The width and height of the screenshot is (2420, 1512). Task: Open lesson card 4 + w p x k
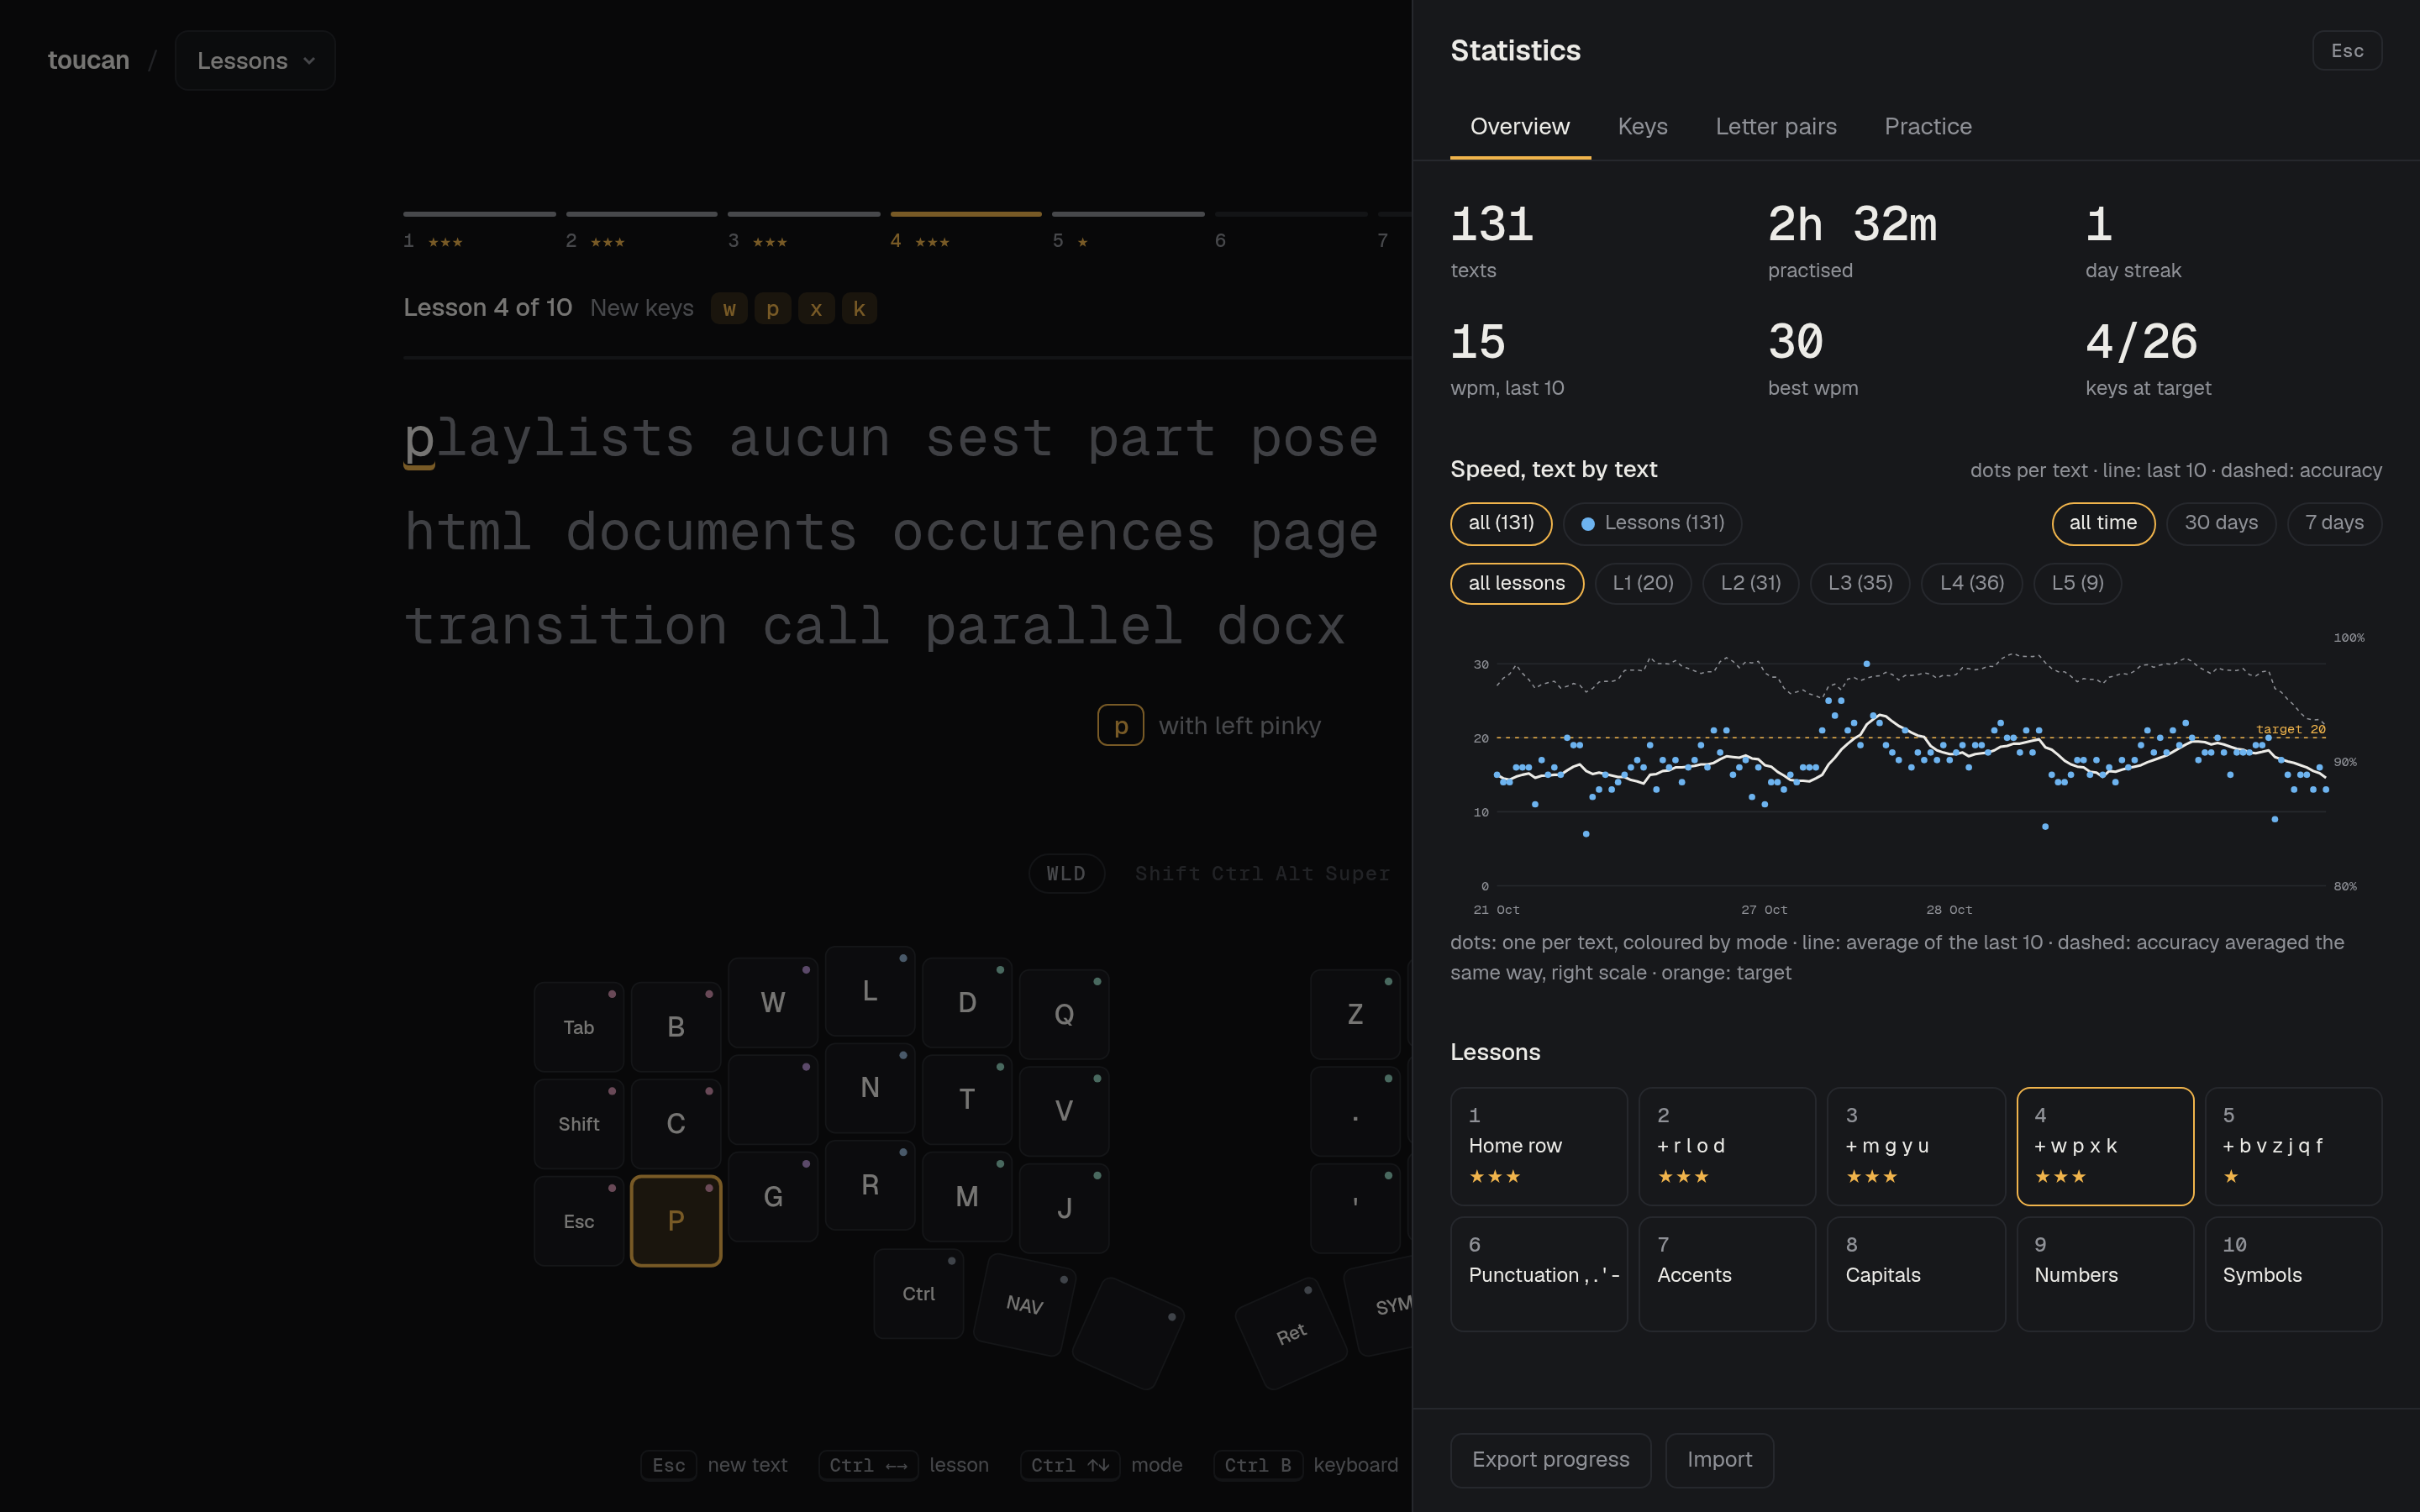click(x=2105, y=1146)
